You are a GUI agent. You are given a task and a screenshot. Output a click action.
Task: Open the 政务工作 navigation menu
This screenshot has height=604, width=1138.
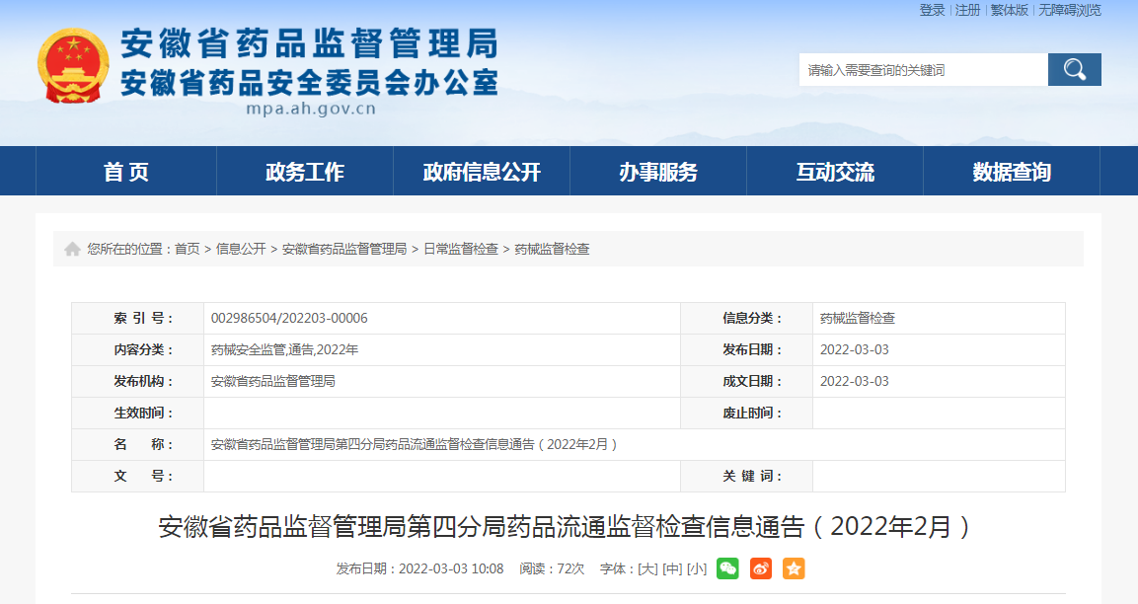pyautogui.click(x=305, y=172)
